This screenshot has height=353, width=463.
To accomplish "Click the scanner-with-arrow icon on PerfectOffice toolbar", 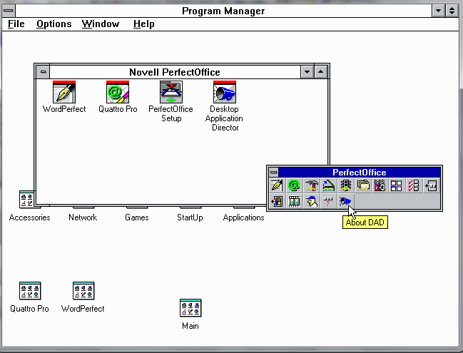I will point(328,185).
